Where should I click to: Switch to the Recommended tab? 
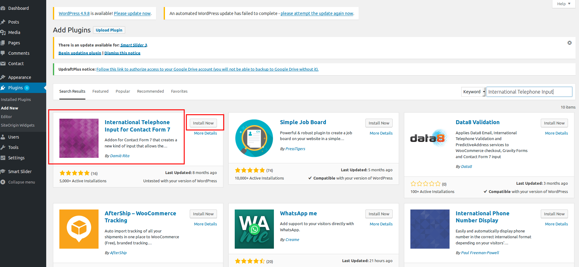pyautogui.click(x=151, y=91)
